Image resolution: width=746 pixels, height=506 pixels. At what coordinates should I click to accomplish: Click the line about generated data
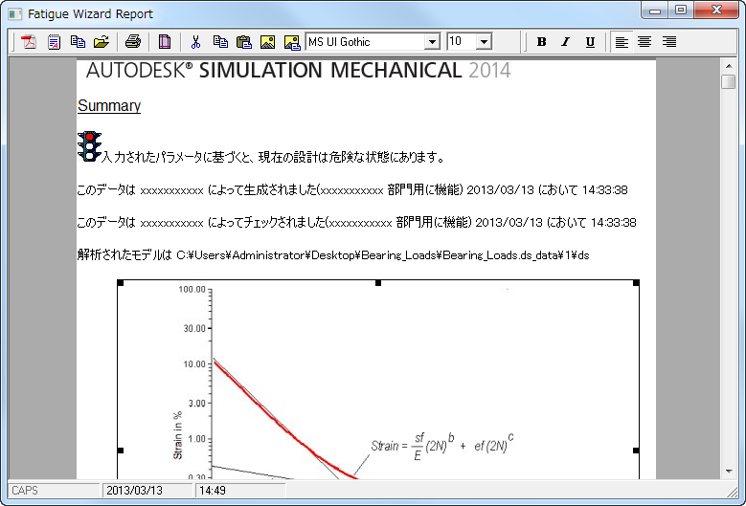(352, 190)
